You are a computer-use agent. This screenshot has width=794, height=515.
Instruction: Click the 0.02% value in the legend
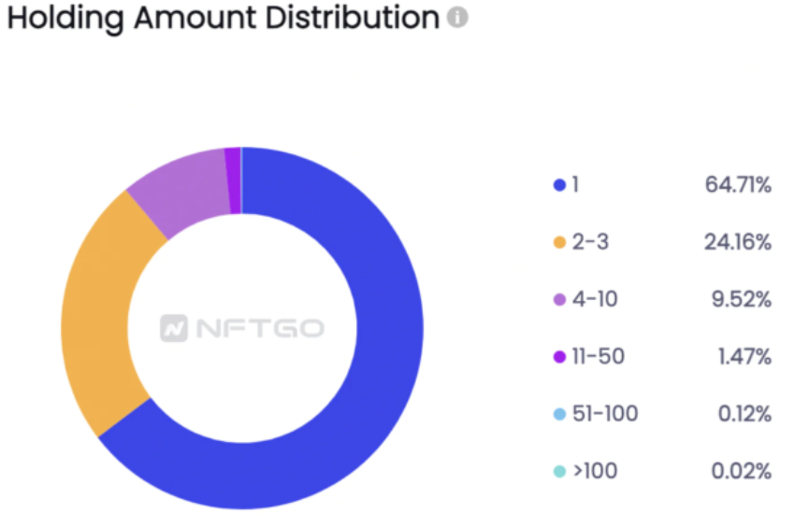coord(741,471)
